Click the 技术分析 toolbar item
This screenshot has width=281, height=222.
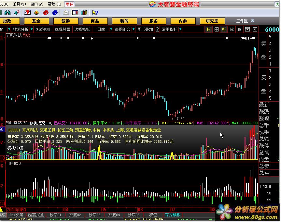tap(21, 30)
